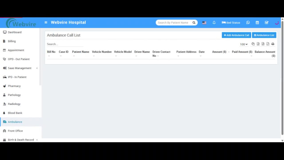Toggle sidebar with hamburger menu icon

(x=46, y=22)
